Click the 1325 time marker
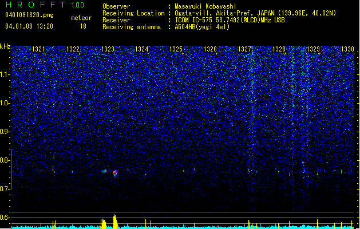The height and width of the screenshot is (229, 360). (x=176, y=49)
